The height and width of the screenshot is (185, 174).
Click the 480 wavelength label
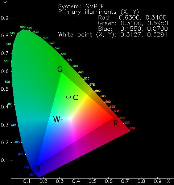pyautogui.click(x=21, y=154)
